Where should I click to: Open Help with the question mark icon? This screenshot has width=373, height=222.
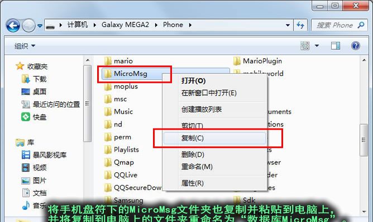(356, 46)
